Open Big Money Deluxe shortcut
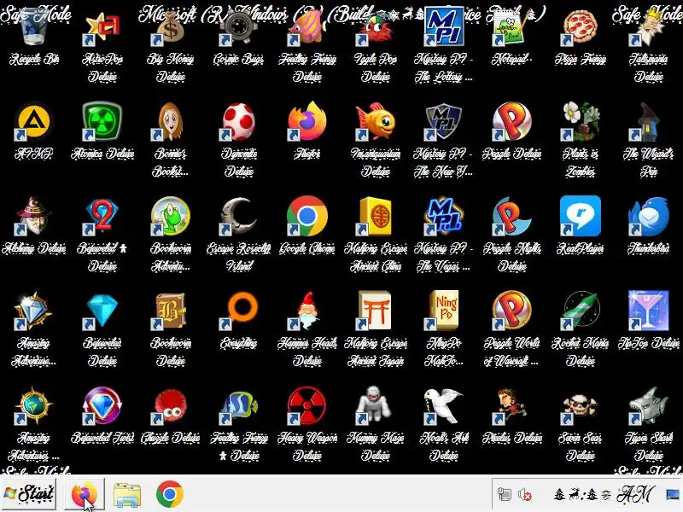683x512 pixels. (x=171, y=28)
